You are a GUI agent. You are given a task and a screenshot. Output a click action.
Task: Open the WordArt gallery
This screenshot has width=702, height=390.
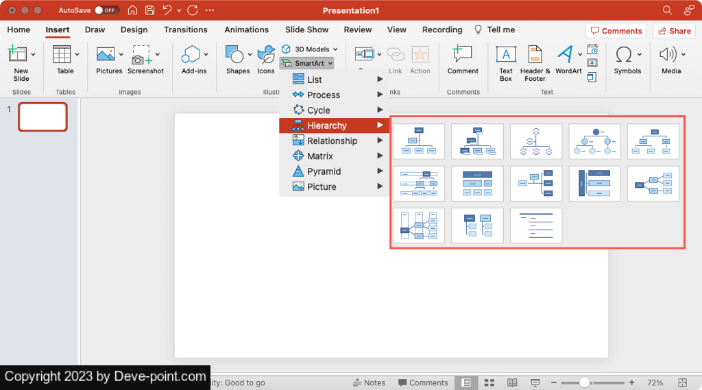pos(566,56)
